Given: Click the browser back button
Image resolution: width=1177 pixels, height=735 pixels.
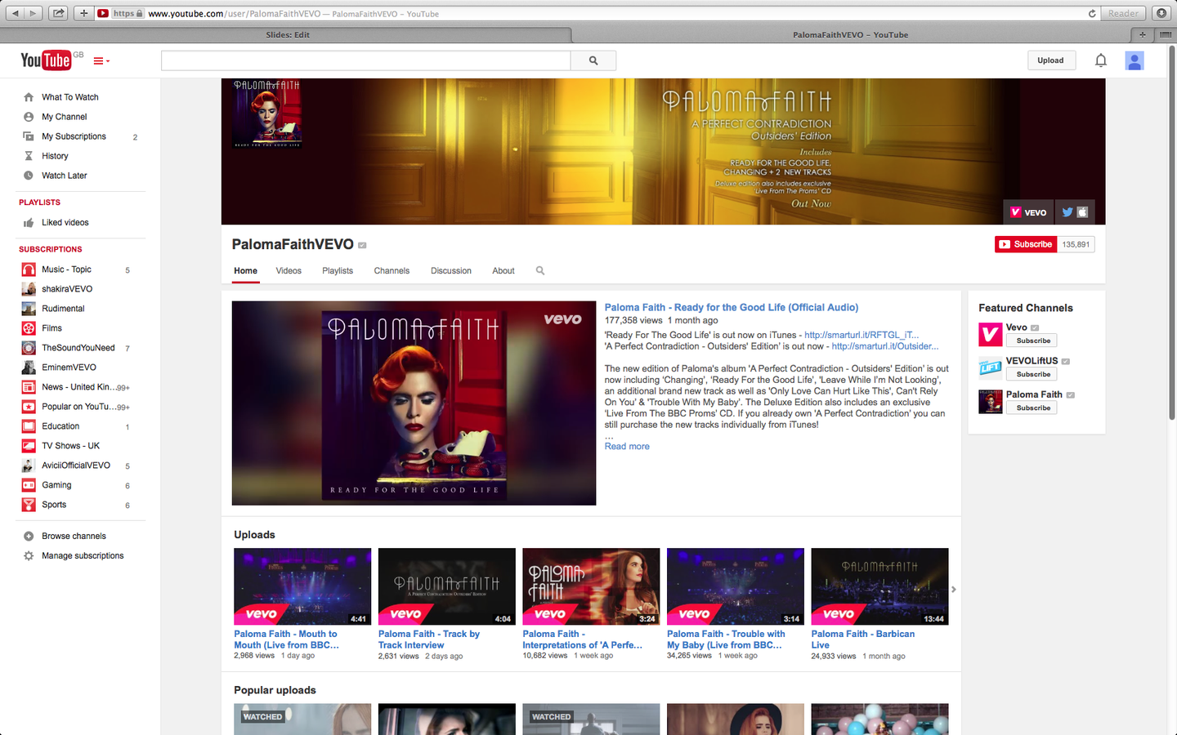Looking at the screenshot, I should pos(16,13).
